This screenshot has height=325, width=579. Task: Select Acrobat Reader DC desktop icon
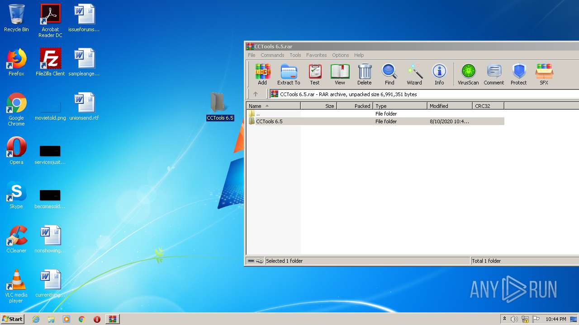(x=50, y=21)
